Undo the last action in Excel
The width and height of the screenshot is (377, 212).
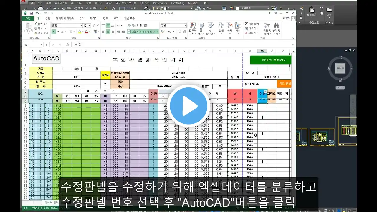coord(37,13)
